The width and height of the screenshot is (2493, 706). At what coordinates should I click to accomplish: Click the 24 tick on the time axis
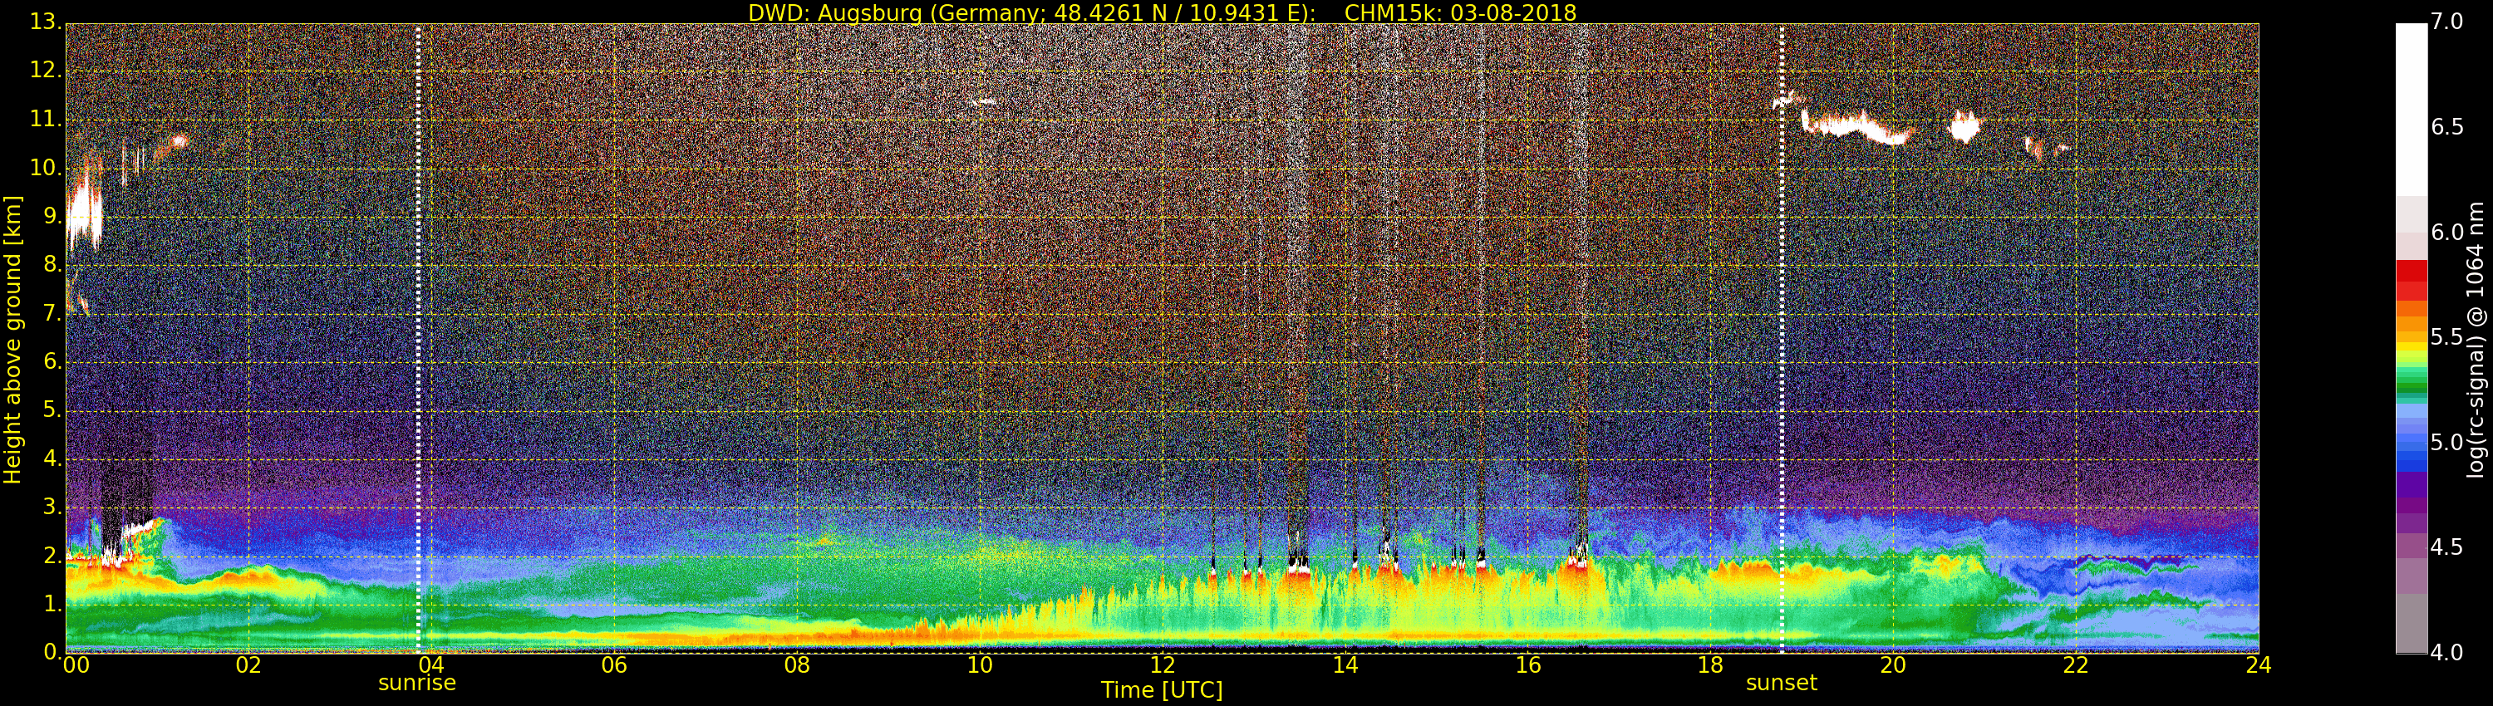click(2258, 665)
